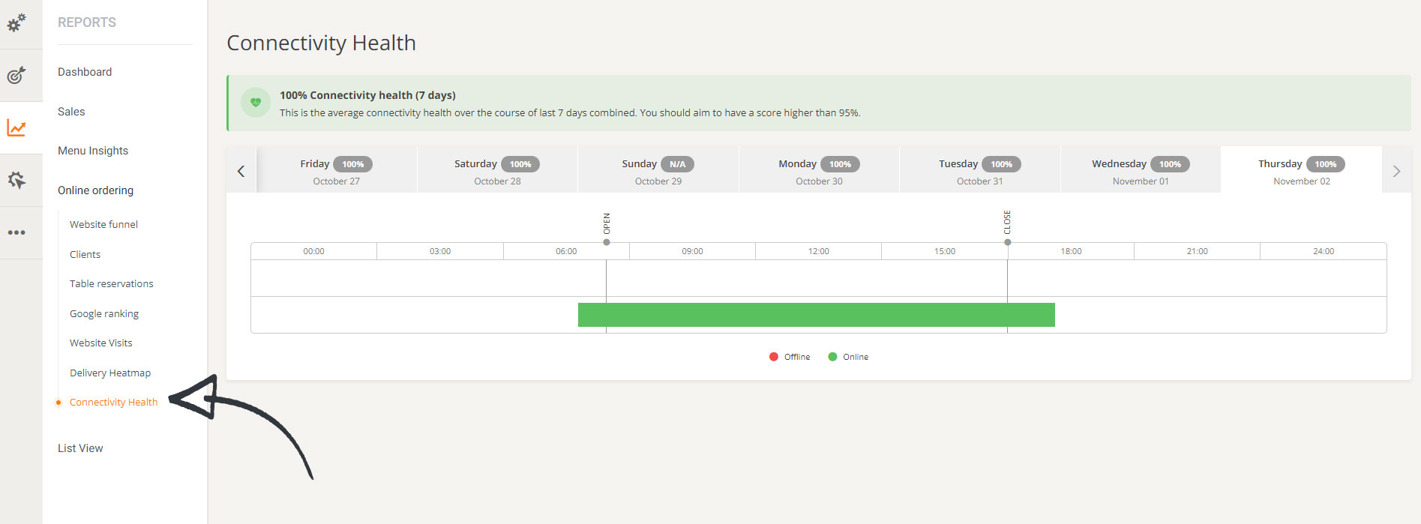1421x524 pixels.
Task: Toggle the Offline legend item
Action: click(790, 357)
